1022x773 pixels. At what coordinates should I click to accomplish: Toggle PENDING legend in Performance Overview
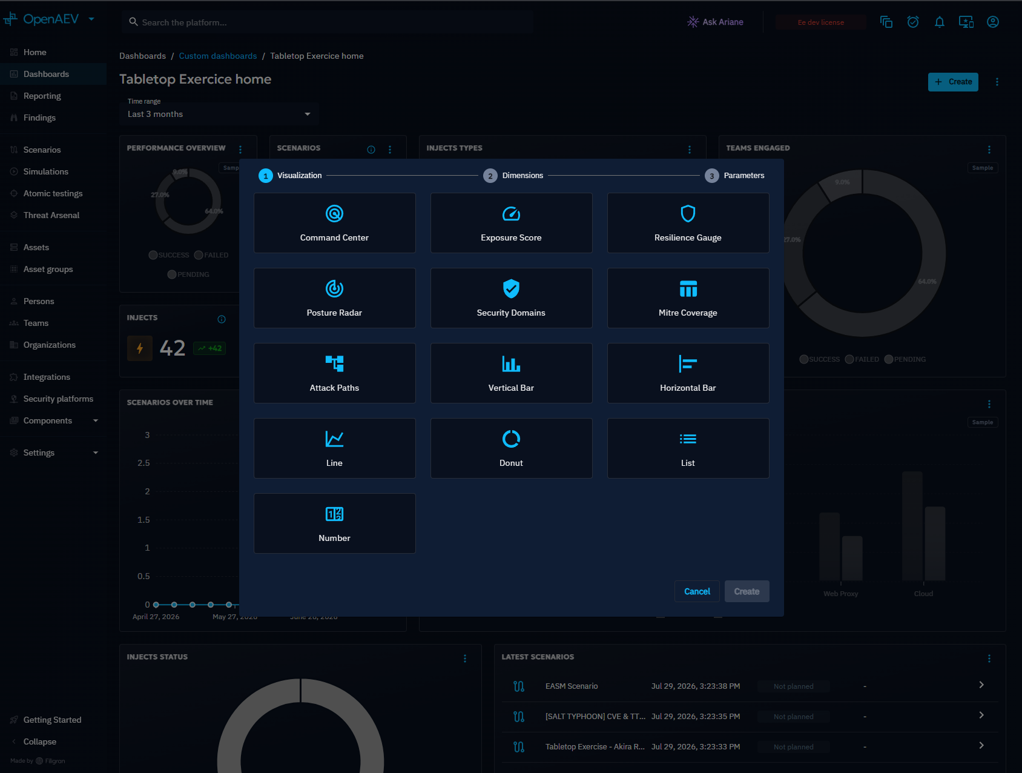click(188, 274)
